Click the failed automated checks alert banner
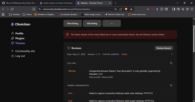Image resolution: width=195 pixels, height=102 pixels. tap(120, 34)
